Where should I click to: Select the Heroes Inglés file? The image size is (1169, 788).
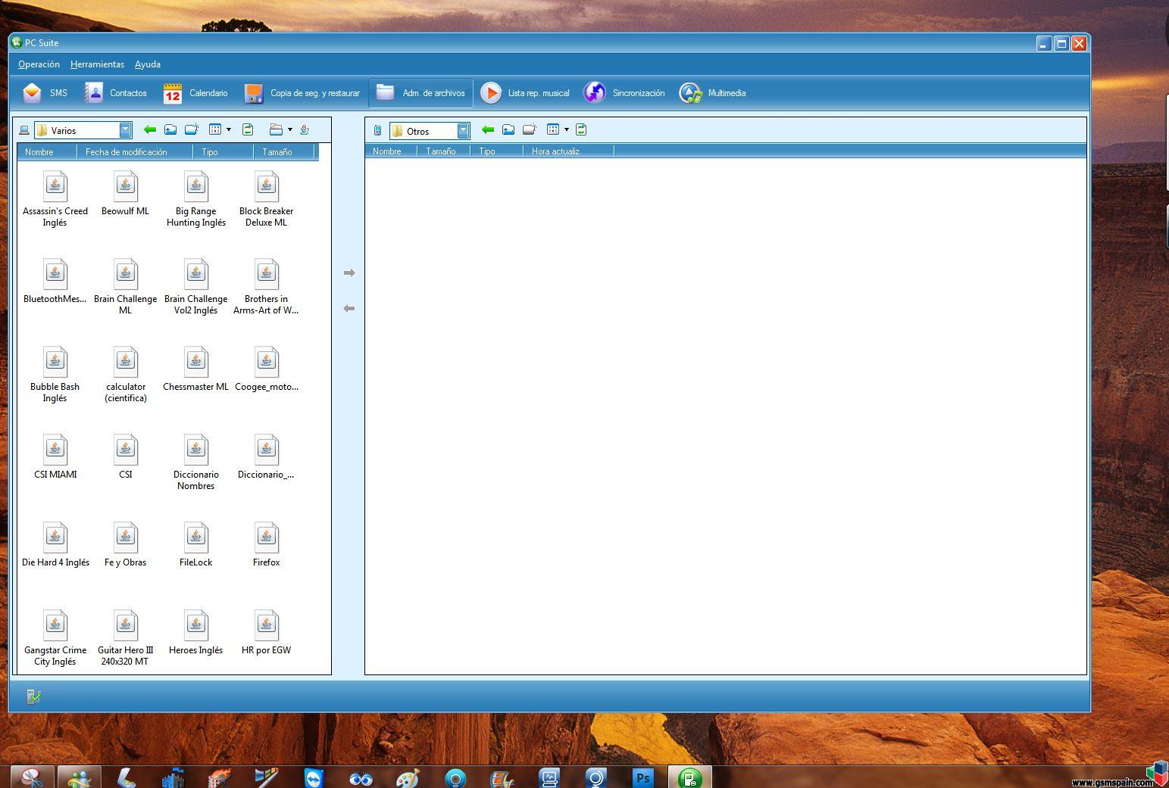point(196,634)
